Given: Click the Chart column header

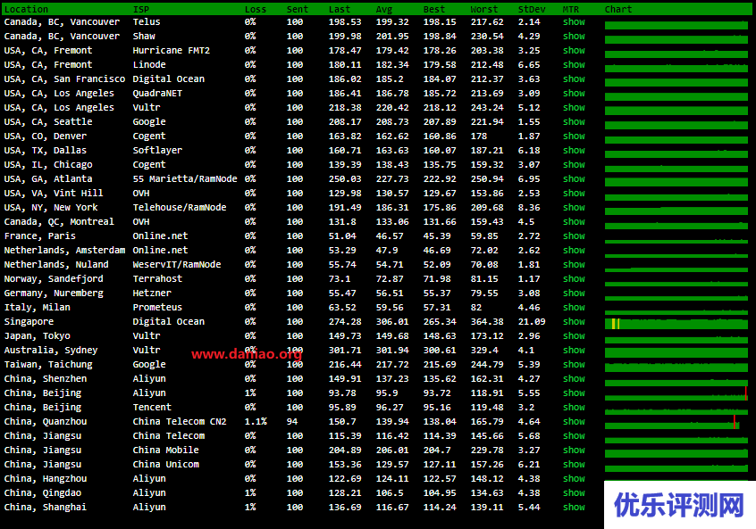Looking at the screenshot, I should tap(618, 9).
